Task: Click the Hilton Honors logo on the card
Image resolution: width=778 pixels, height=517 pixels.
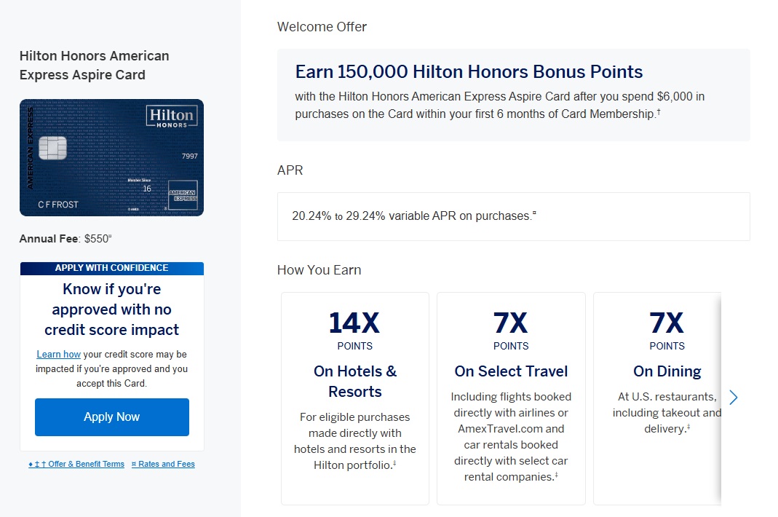Action: (x=171, y=117)
